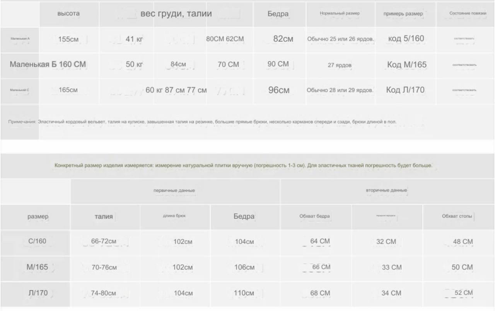
Task: Select the '66-72см' waist cell
Action: pos(104,241)
